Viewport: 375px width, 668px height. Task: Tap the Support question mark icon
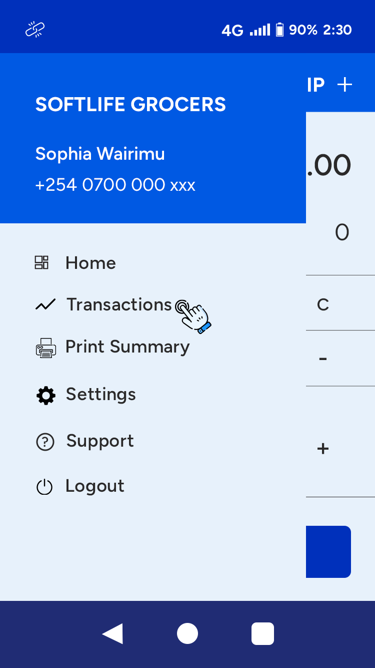tap(45, 442)
